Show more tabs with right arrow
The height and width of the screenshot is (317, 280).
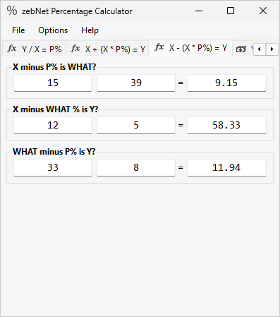tap(272, 49)
